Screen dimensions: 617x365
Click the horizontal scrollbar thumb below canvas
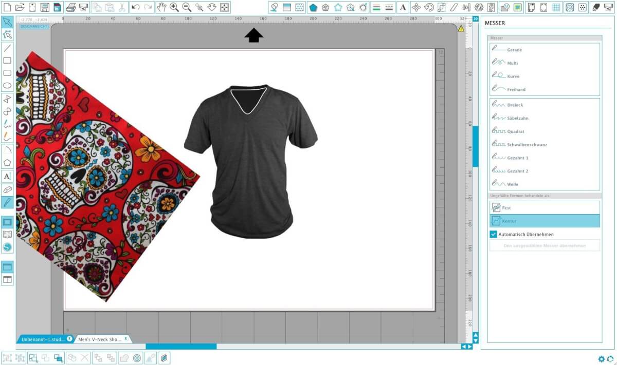coord(181,347)
